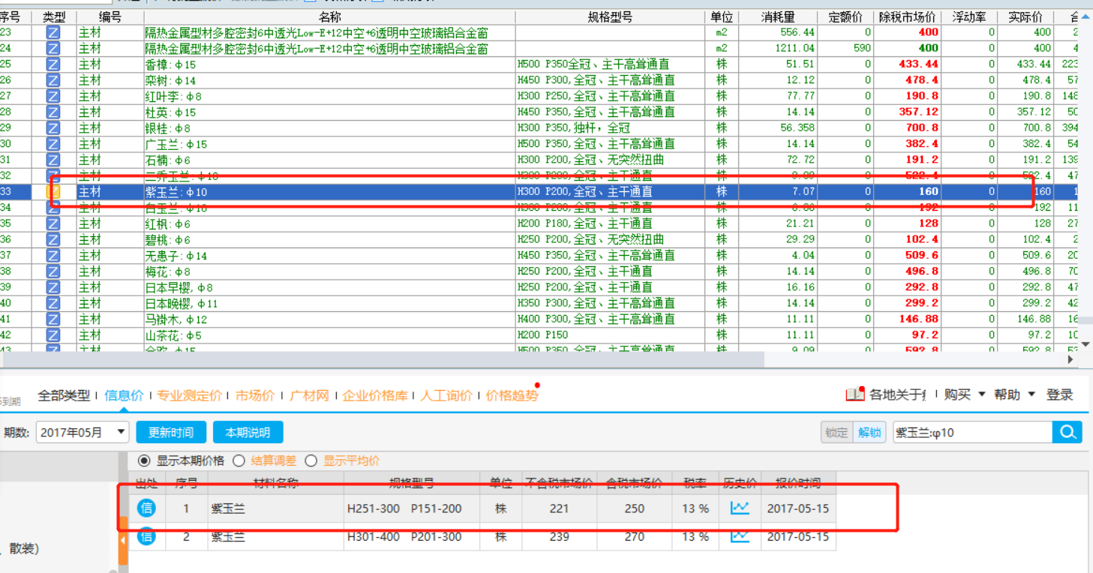This screenshot has height=573, width=1093.
Task: Switch to the 企业价格库 tab
Action: (x=375, y=395)
